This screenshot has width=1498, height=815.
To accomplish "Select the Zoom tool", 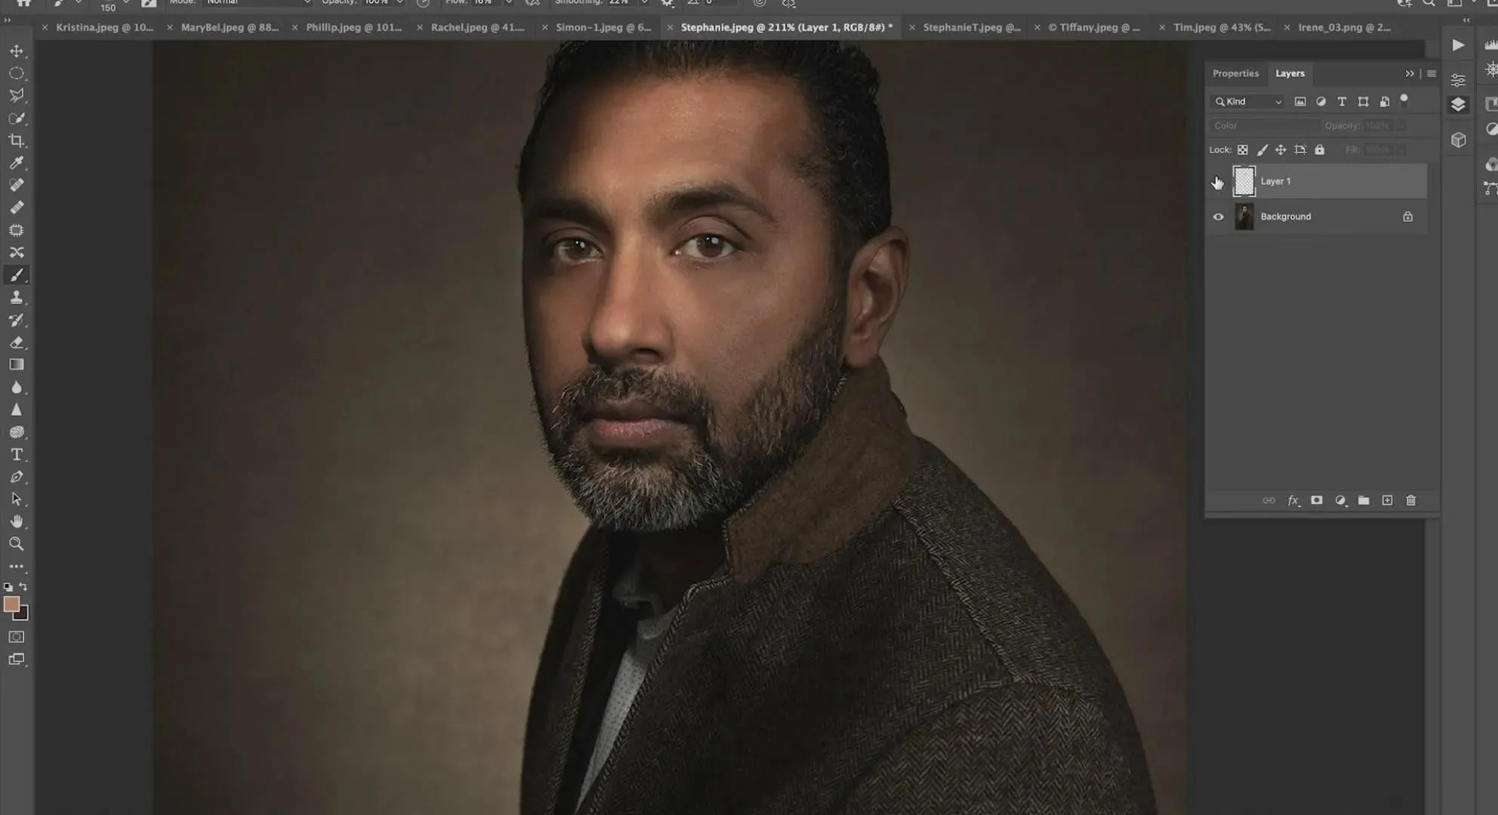I will [x=17, y=544].
